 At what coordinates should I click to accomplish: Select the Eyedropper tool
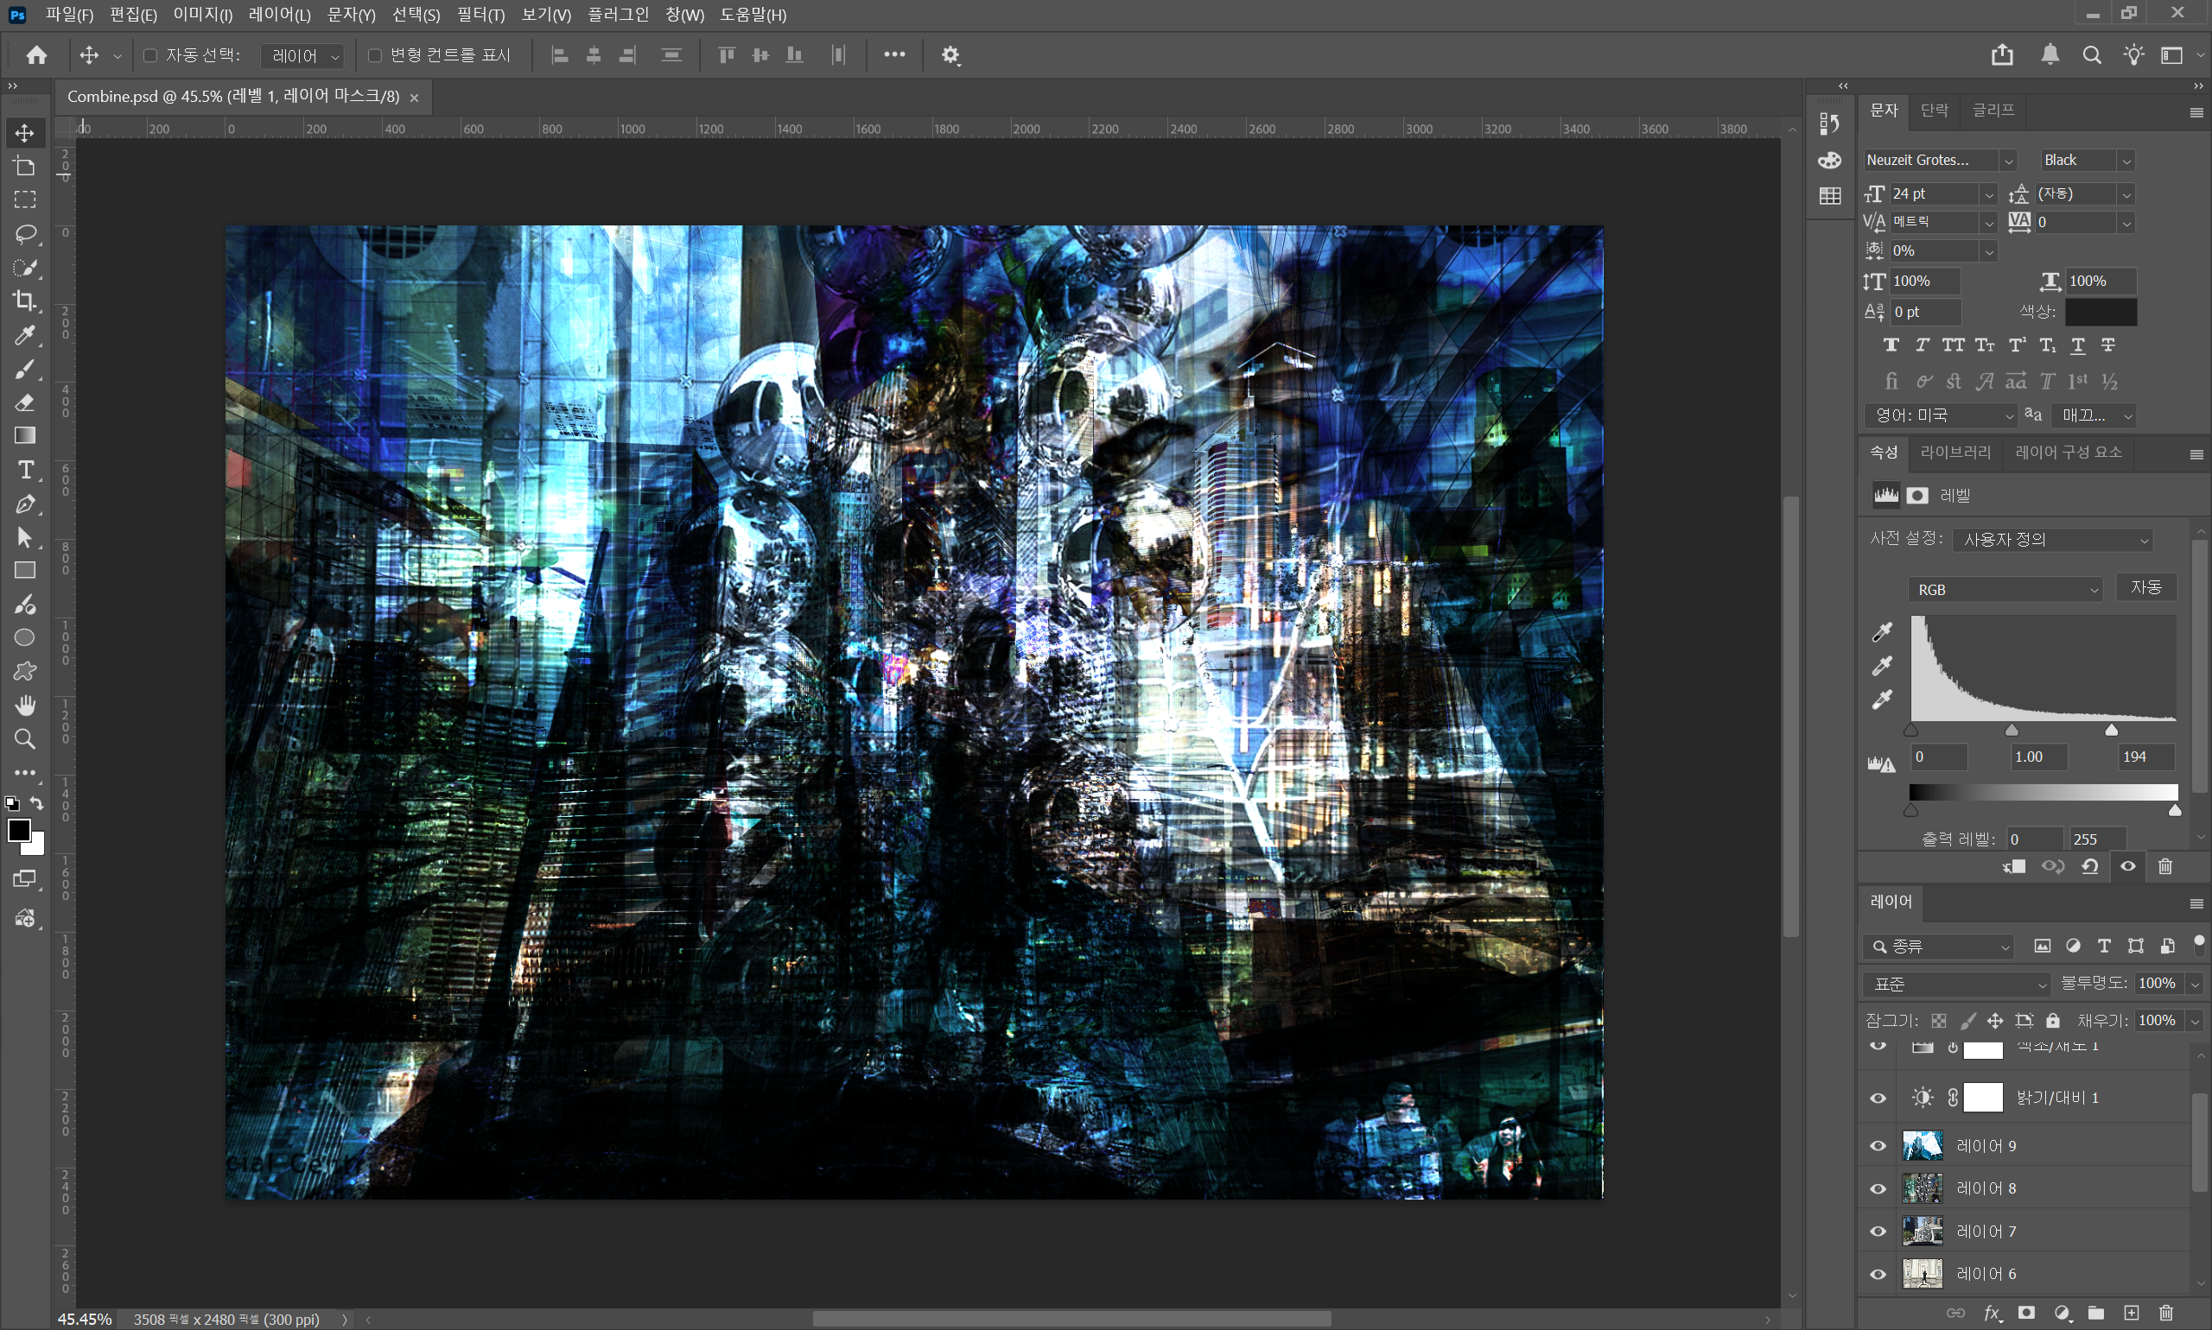[x=25, y=335]
